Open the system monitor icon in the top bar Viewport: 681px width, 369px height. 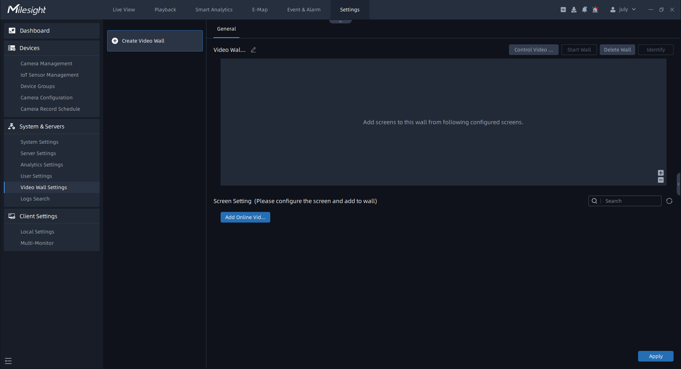[563, 10]
